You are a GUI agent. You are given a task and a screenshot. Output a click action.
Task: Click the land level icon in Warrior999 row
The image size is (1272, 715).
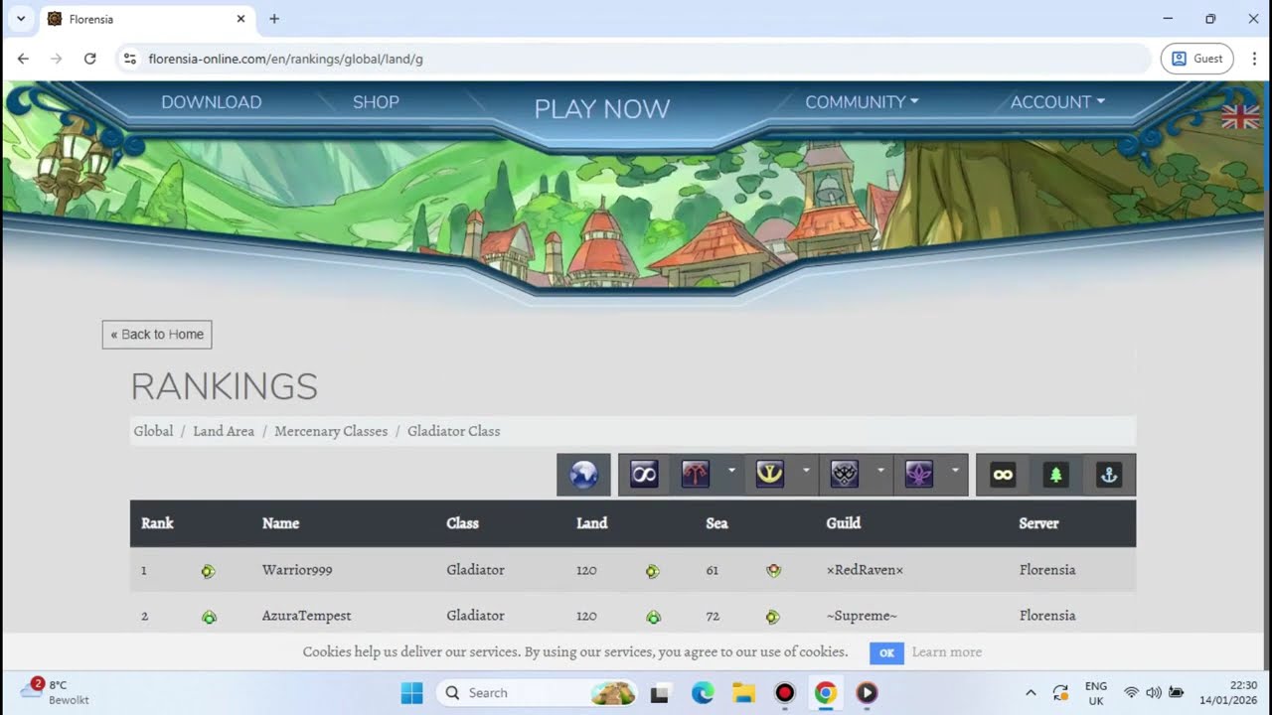tap(653, 571)
